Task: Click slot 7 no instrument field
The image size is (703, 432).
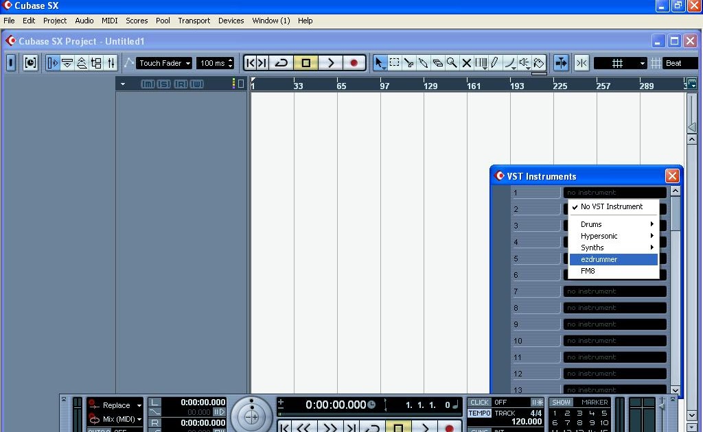Action: (x=614, y=291)
